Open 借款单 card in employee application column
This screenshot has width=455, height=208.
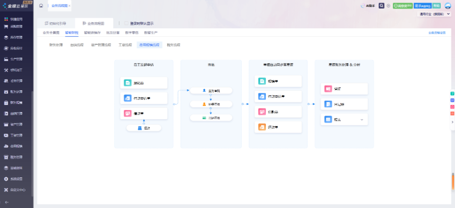(x=144, y=114)
